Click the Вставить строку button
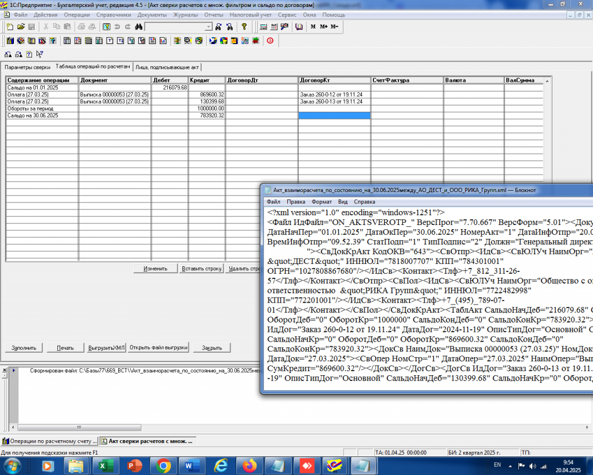593x475 pixels. (x=202, y=268)
